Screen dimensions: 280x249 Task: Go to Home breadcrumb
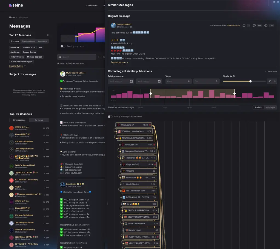tap(12, 17)
